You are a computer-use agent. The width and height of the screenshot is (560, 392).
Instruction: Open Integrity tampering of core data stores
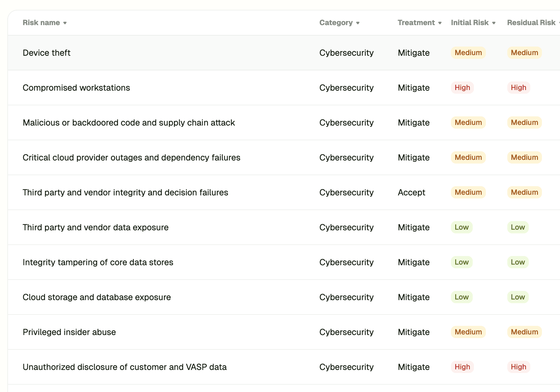click(x=284, y=262)
